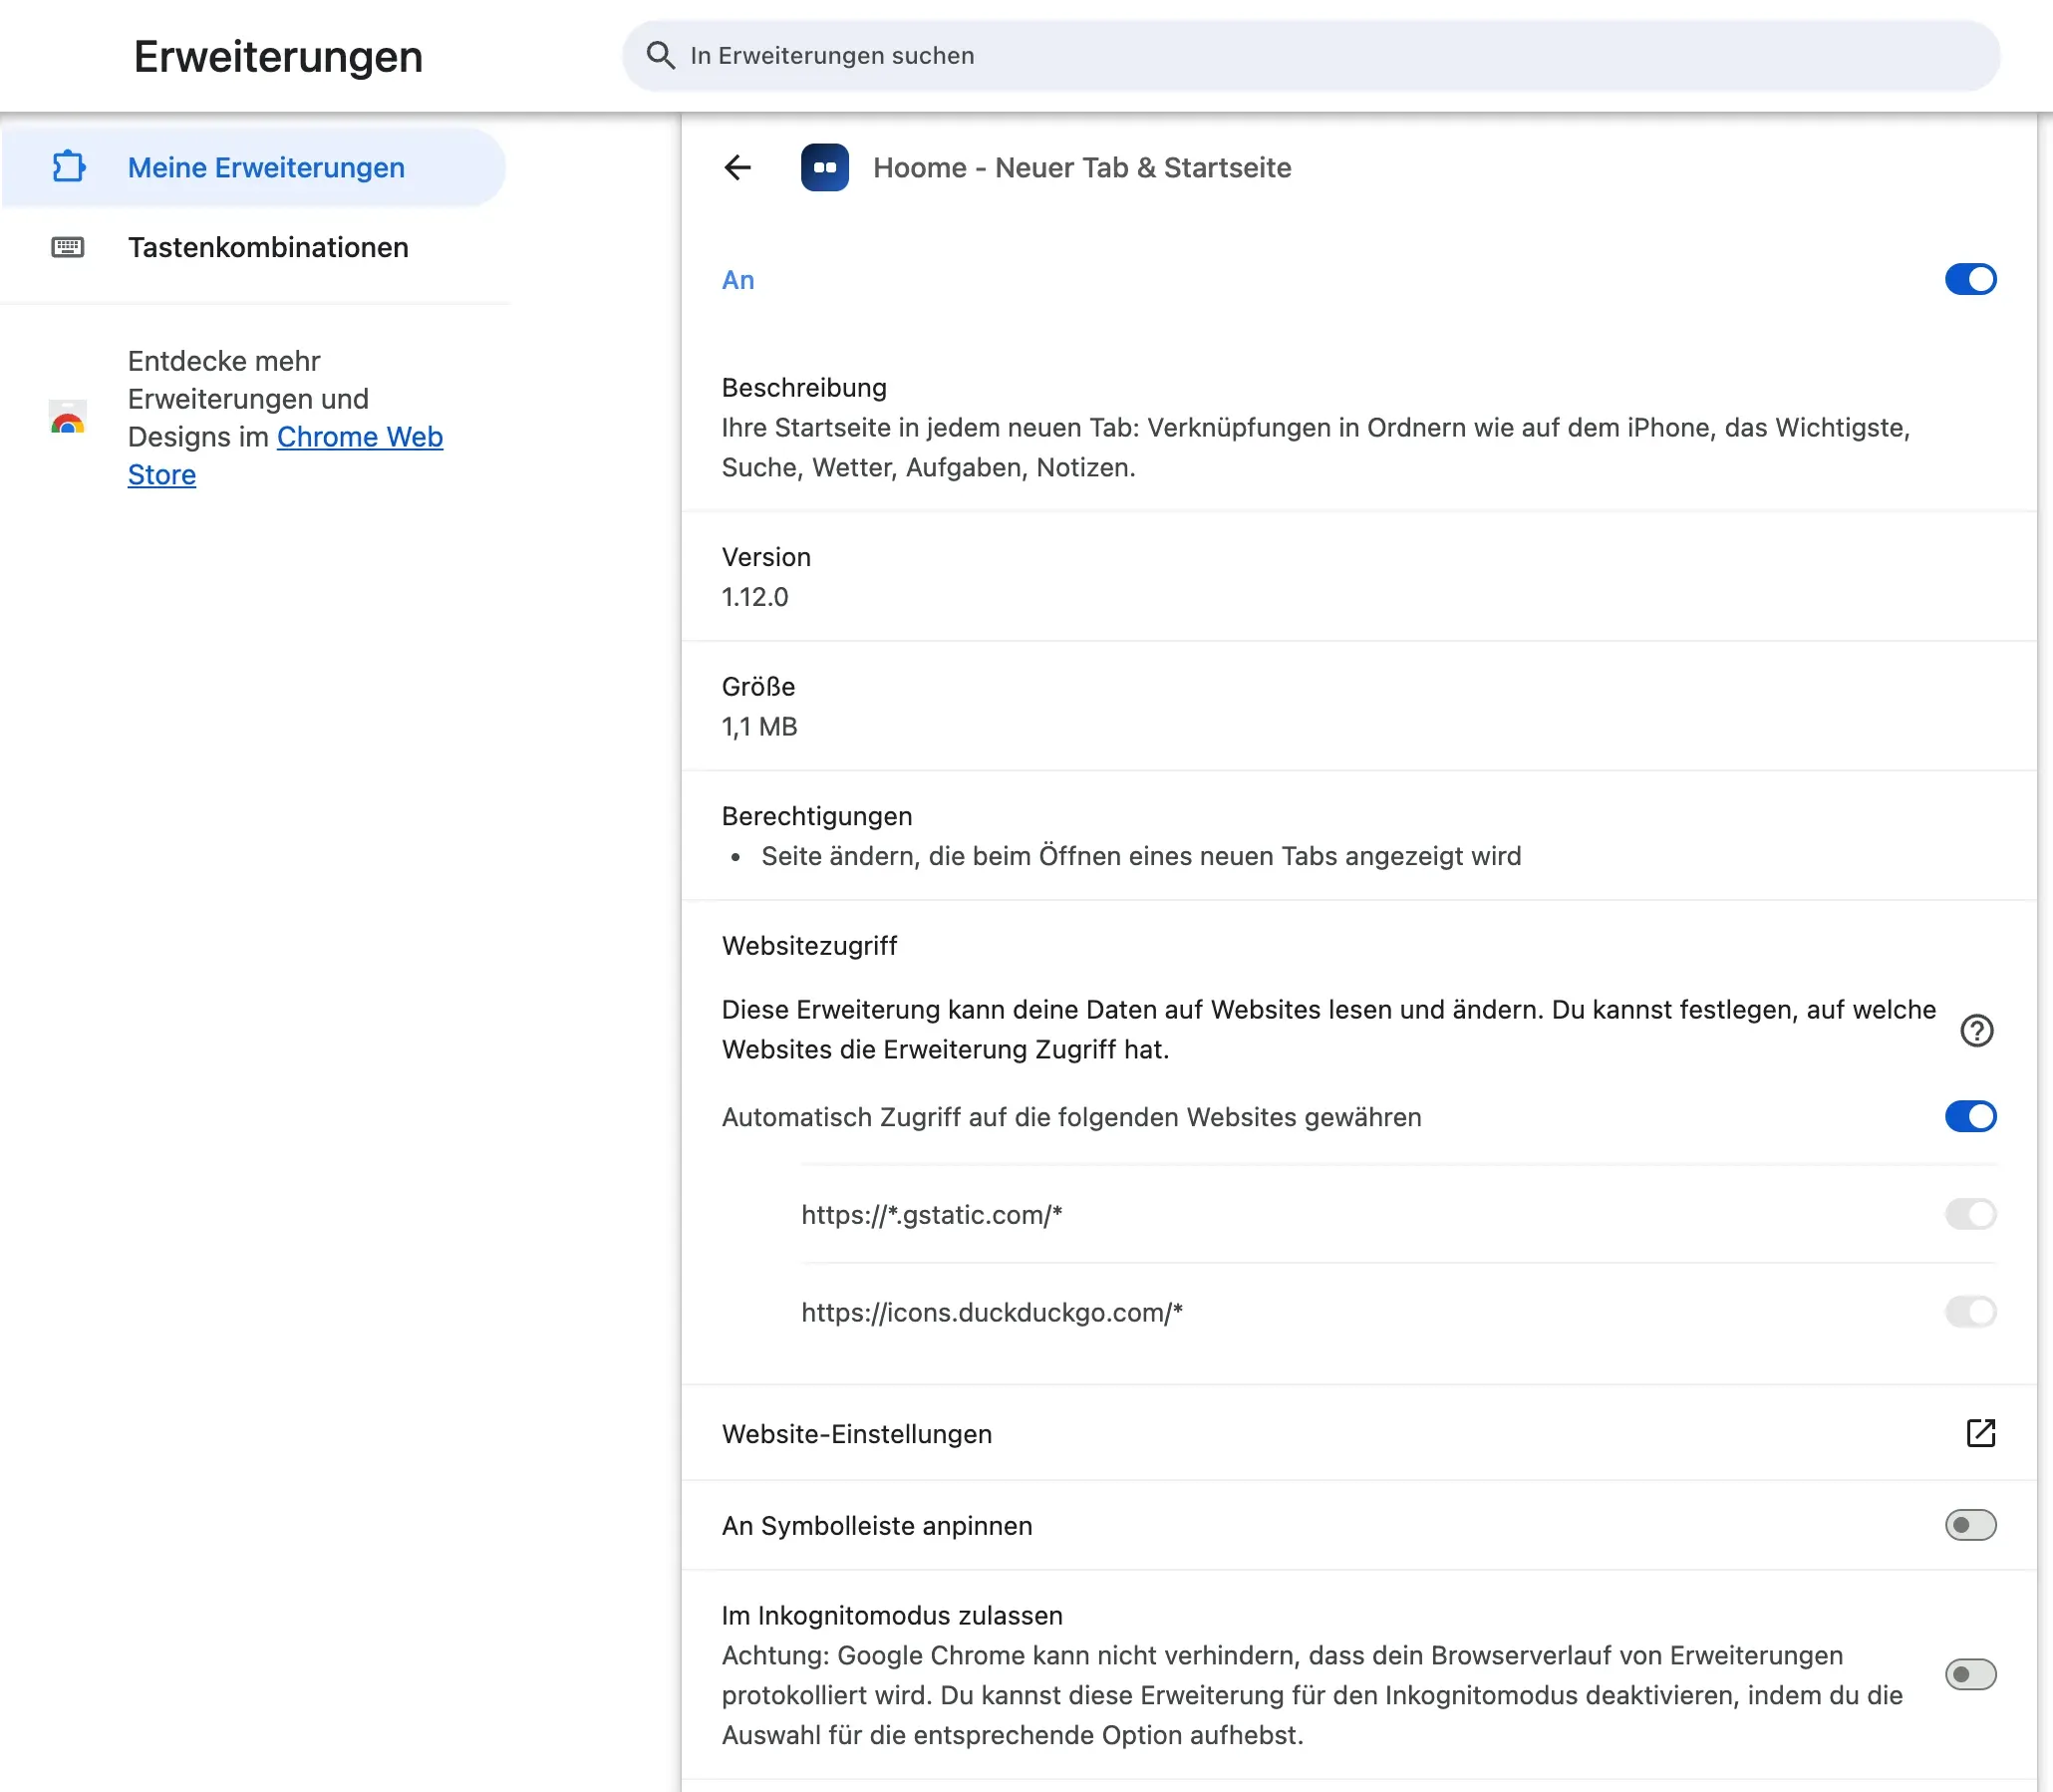
Task: Enable 'Im Inkognitomodus zulassen' toggle
Action: pos(1970,1674)
